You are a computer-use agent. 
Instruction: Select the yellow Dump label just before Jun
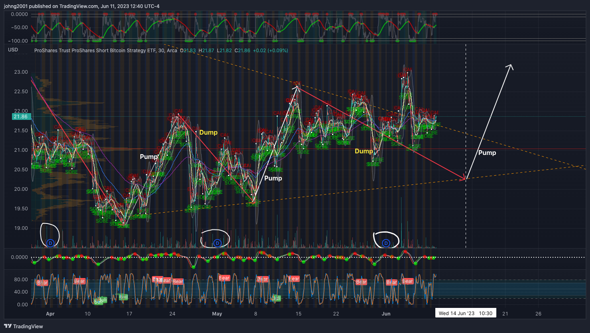tap(364, 151)
